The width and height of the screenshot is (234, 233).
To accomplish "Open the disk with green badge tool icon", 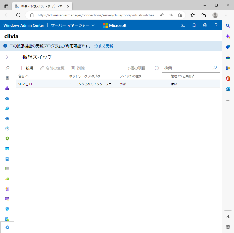I will (x=7, y=219).
